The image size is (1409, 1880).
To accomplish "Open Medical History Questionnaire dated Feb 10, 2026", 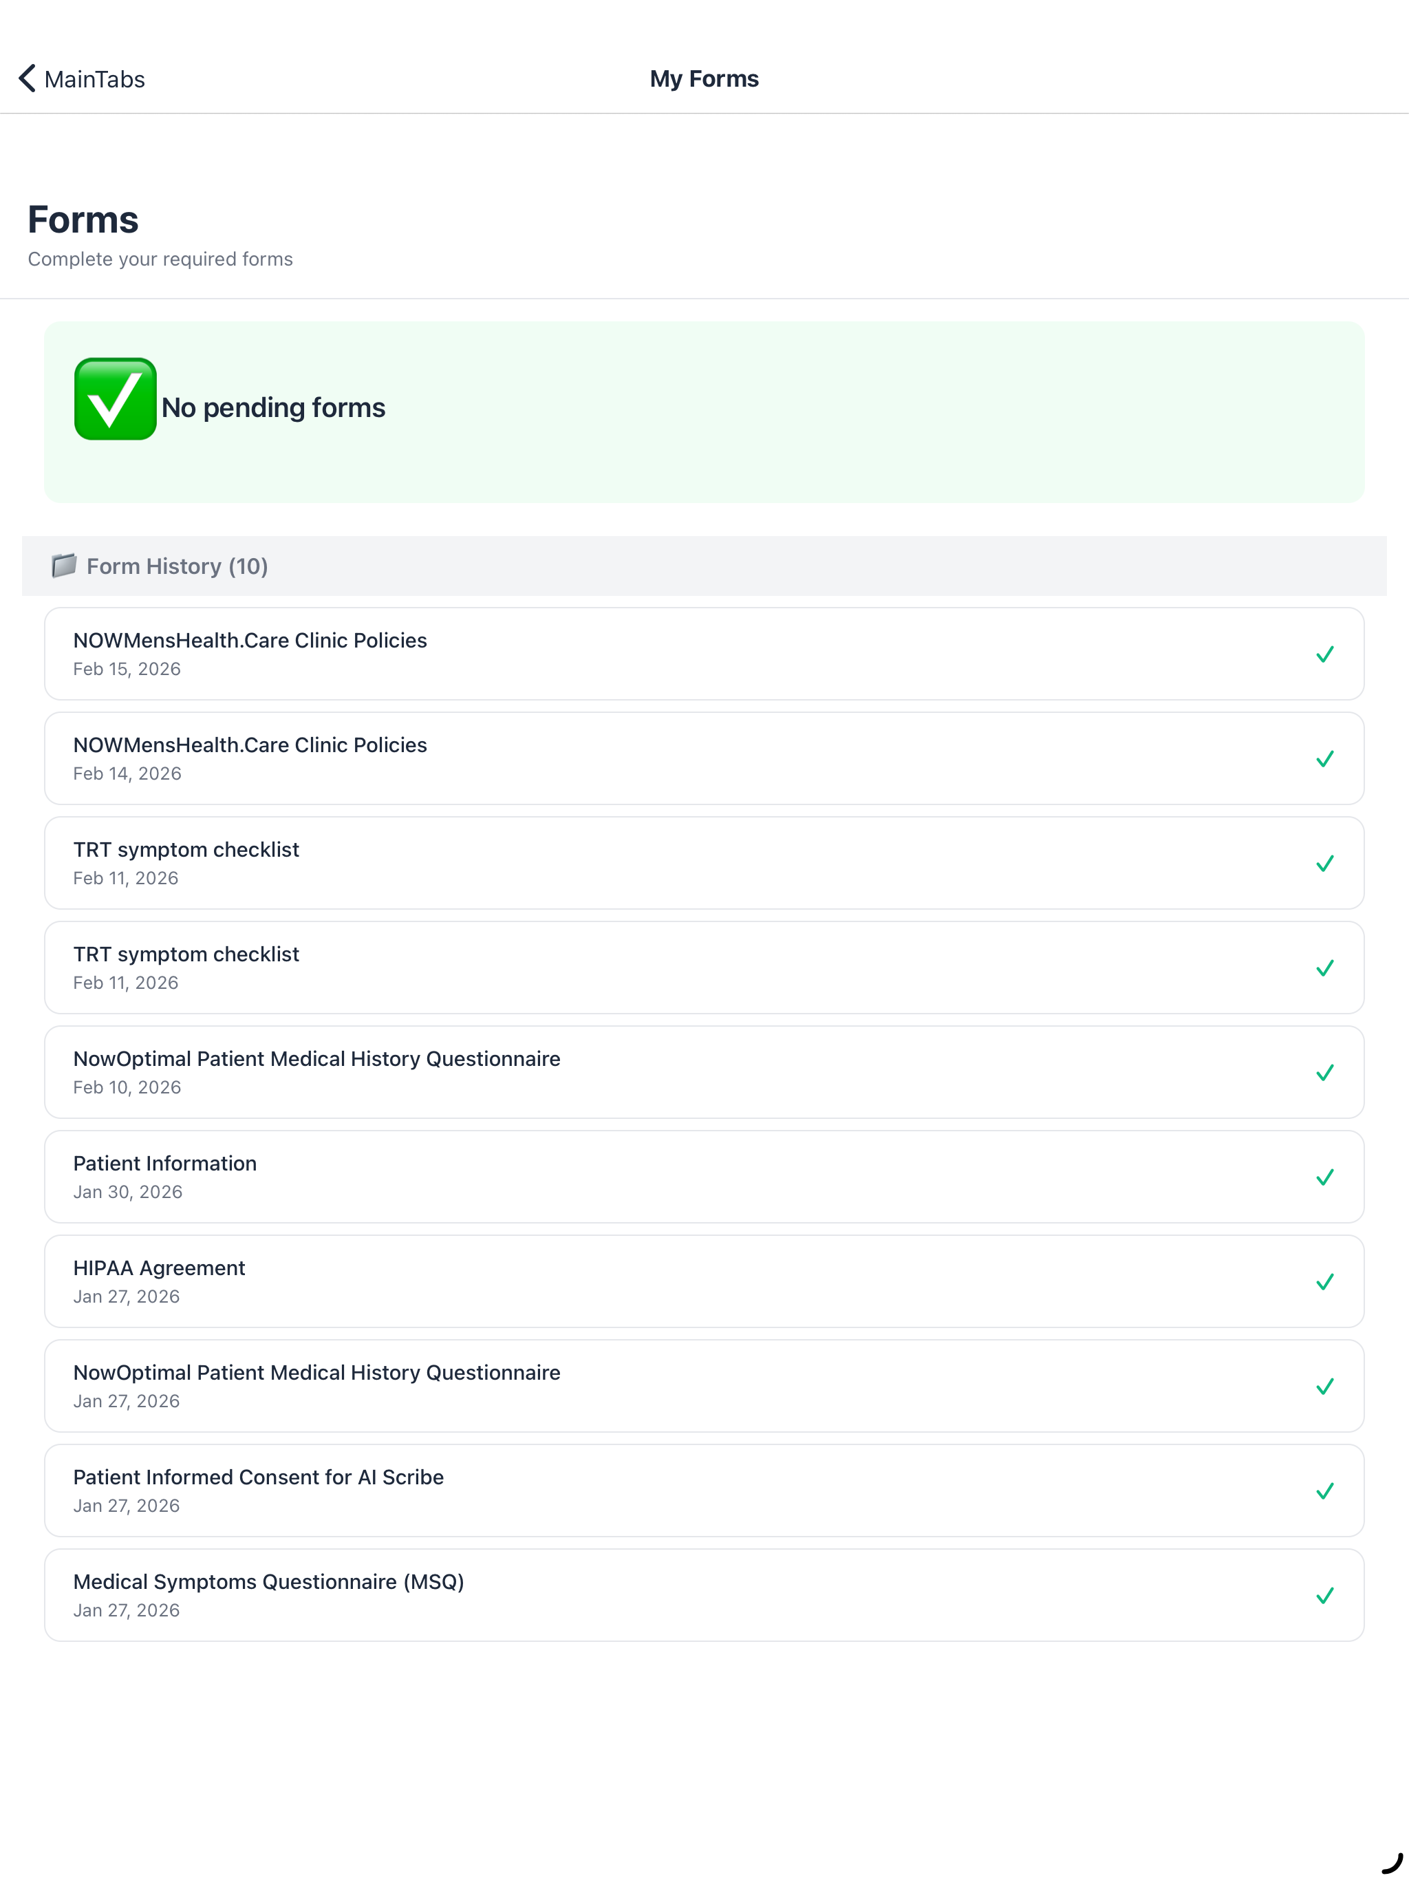I will coord(704,1071).
